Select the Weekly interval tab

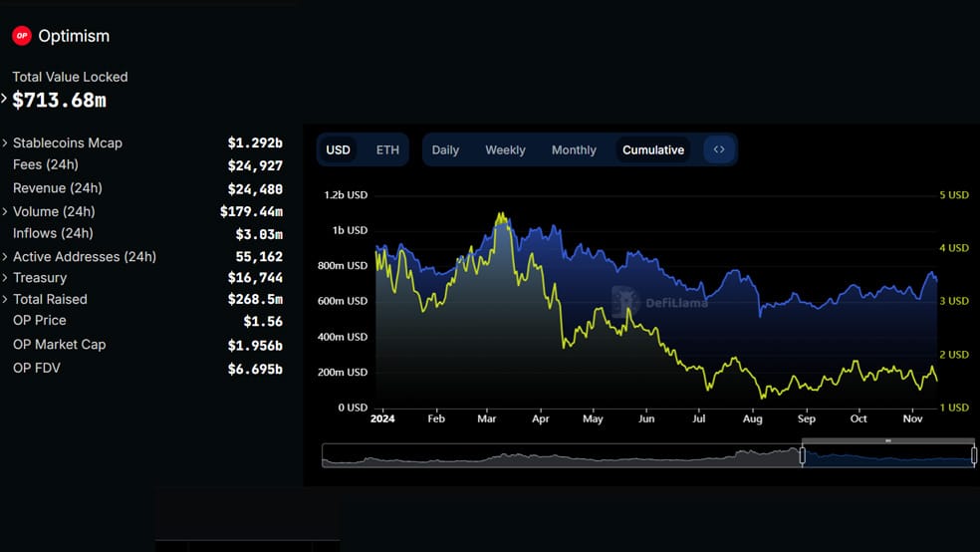[x=505, y=150]
